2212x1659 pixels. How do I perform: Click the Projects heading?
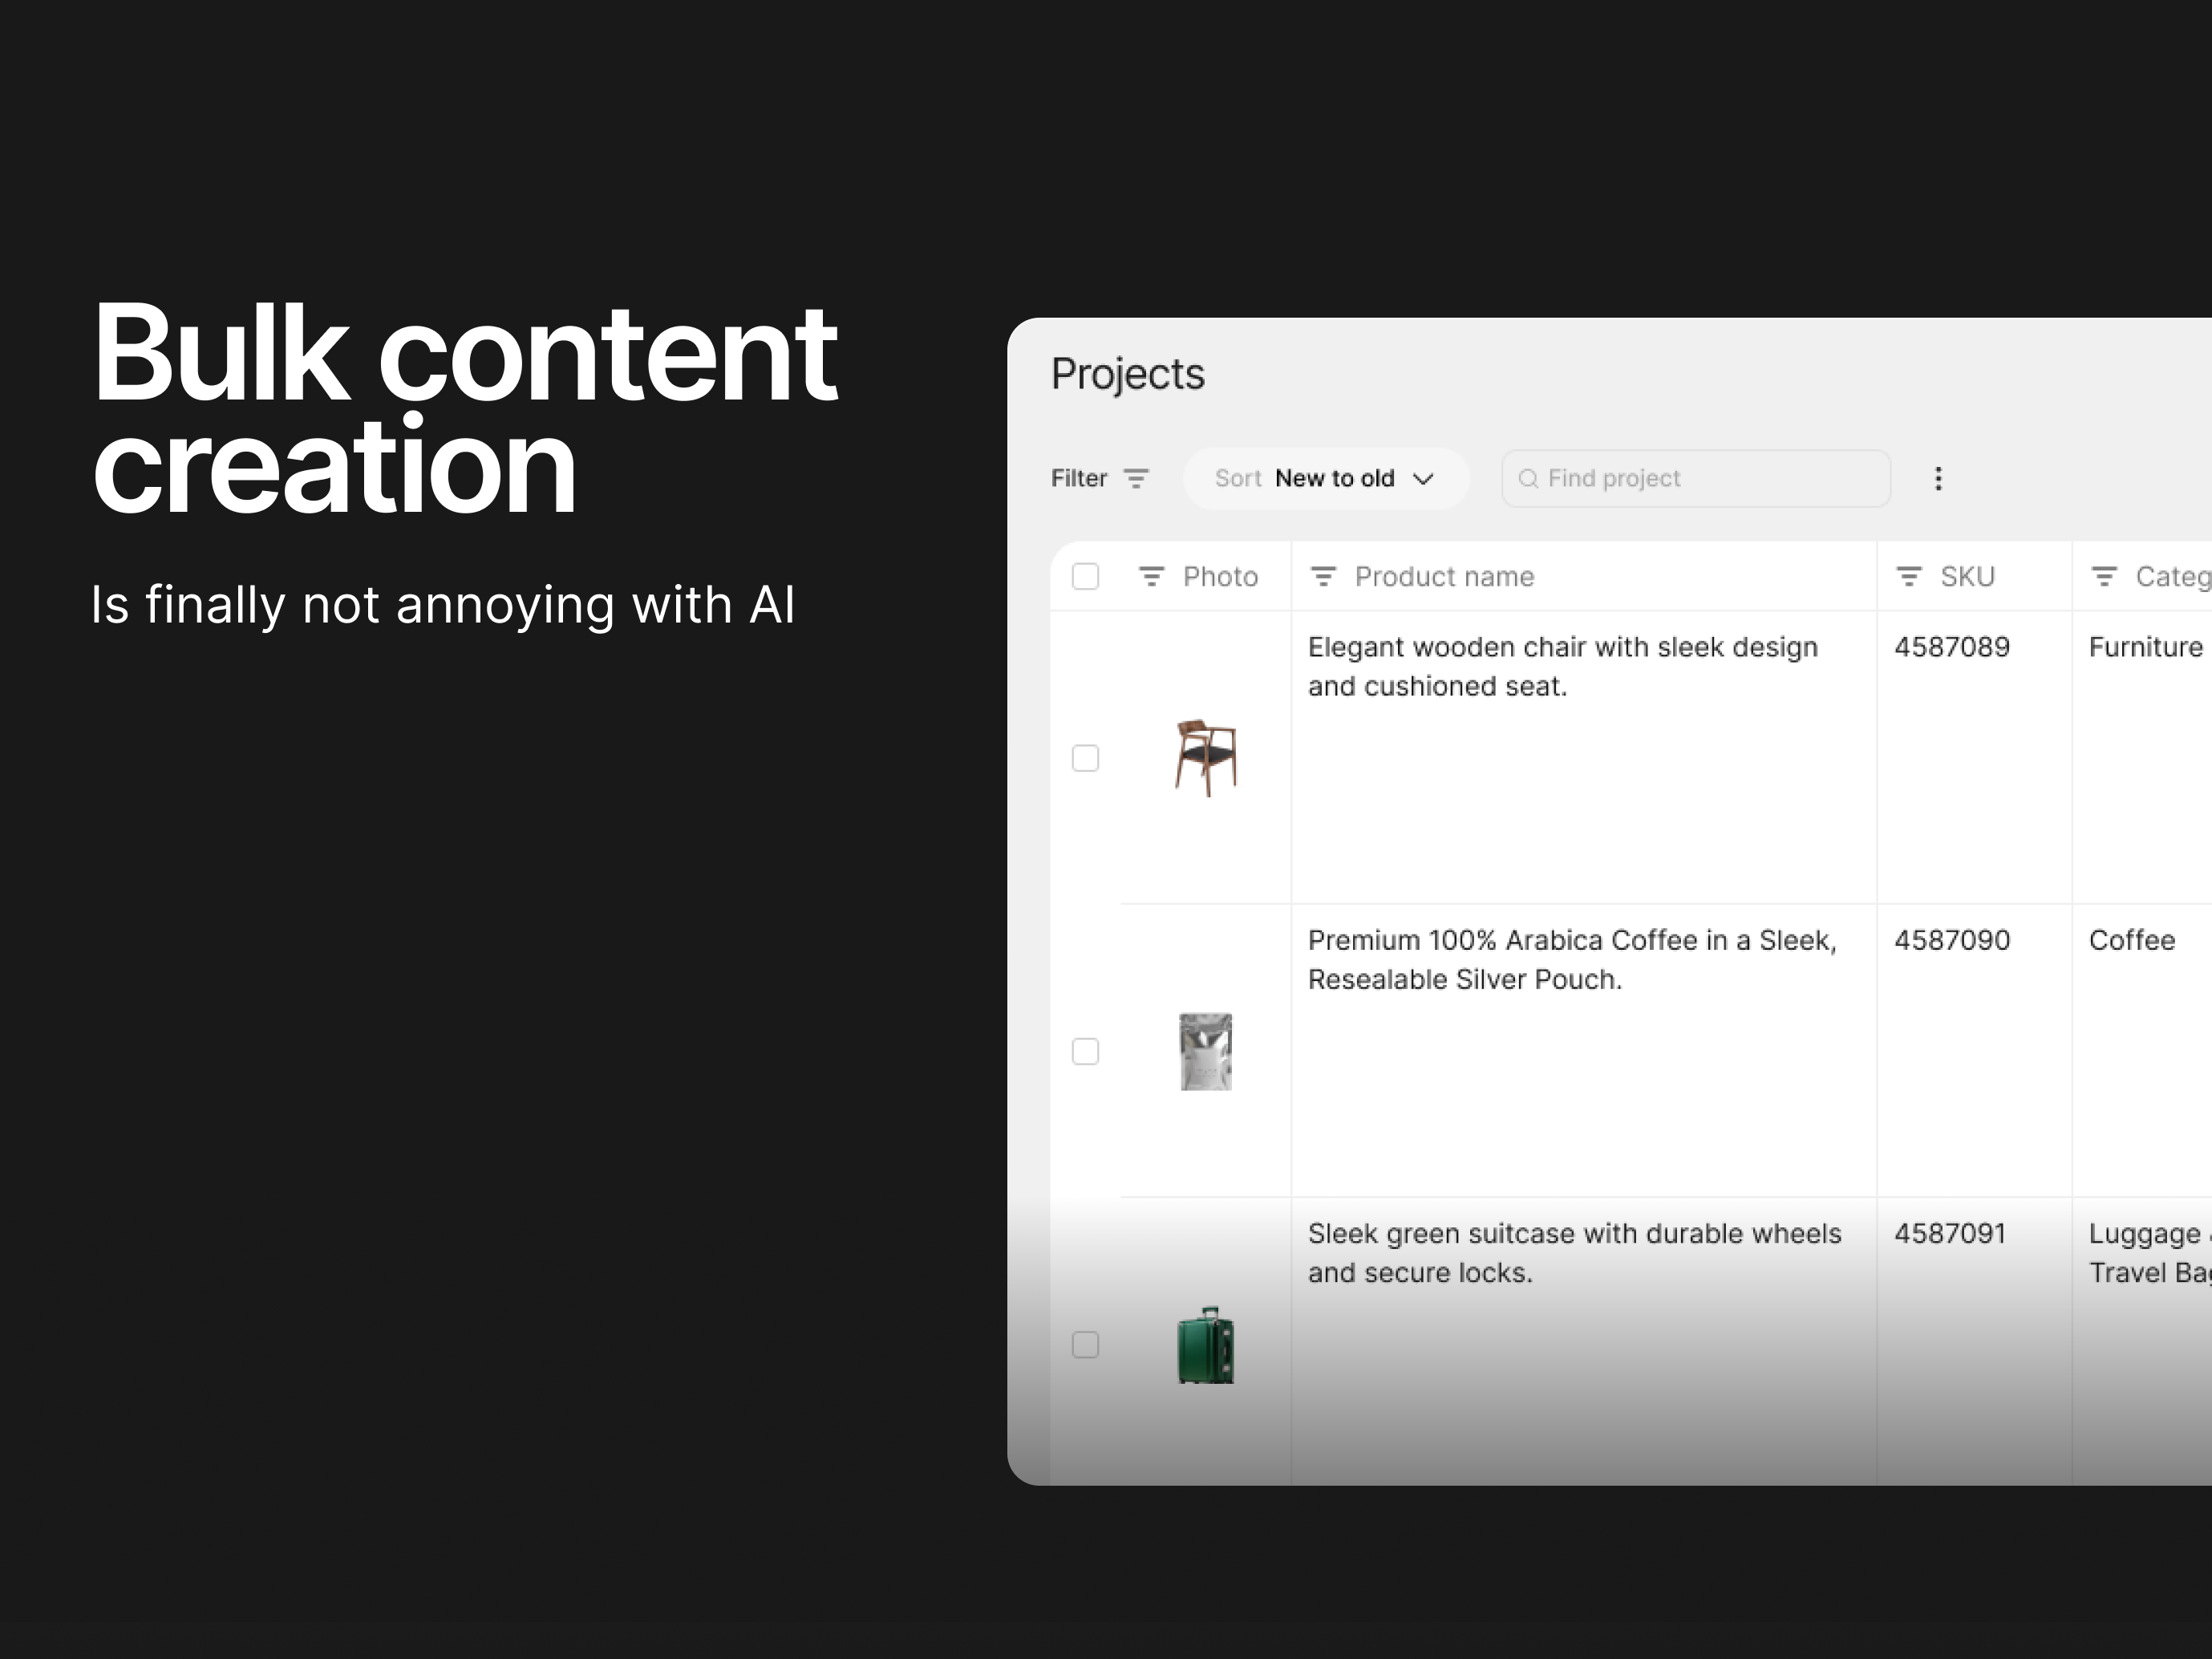pos(1127,373)
